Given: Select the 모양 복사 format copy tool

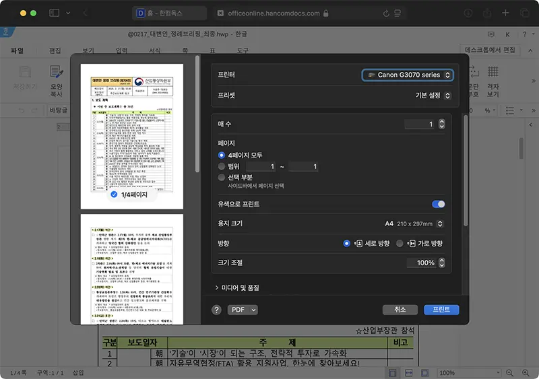Looking at the screenshot, I should click(57, 81).
